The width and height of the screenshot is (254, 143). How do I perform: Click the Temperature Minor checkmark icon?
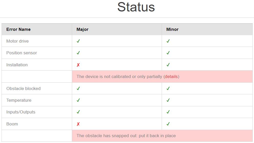point(168,100)
